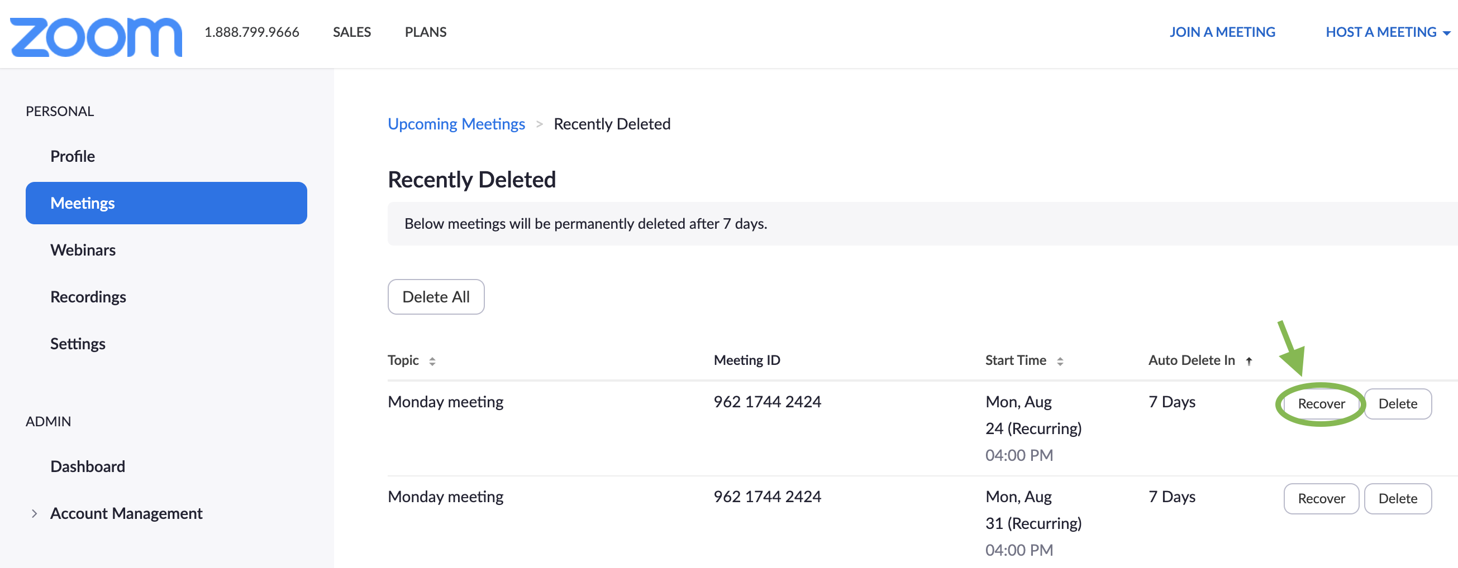
Task: Open Sales link in header
Action: tap(352, 32)
